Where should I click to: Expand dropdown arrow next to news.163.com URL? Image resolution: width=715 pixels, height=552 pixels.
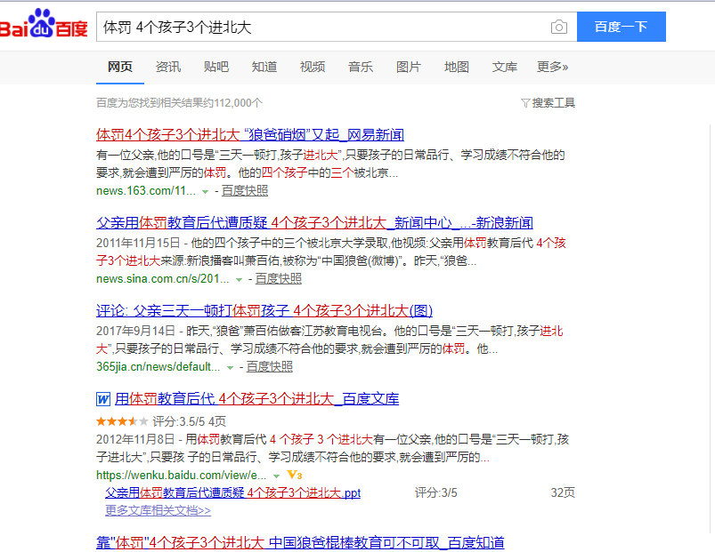205,191
